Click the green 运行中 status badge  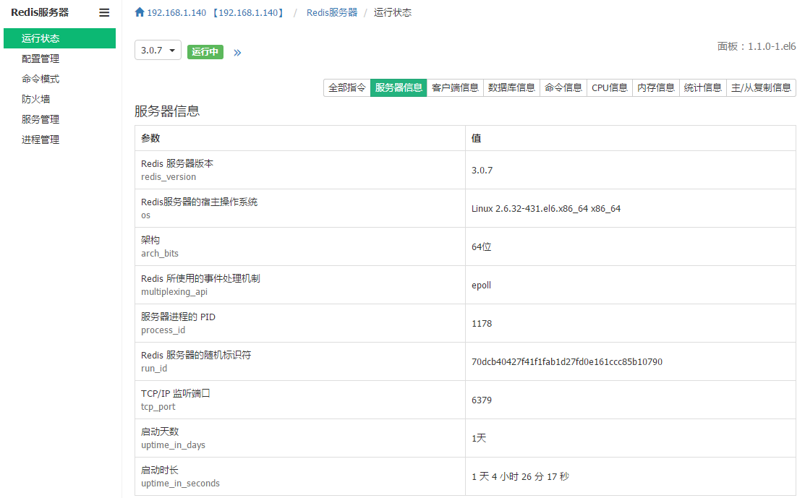point(205,52)
